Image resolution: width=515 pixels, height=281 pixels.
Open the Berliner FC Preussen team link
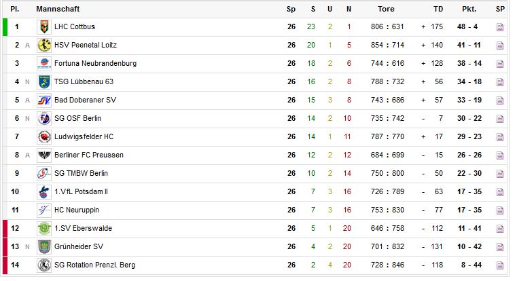(x=89, y=155)
